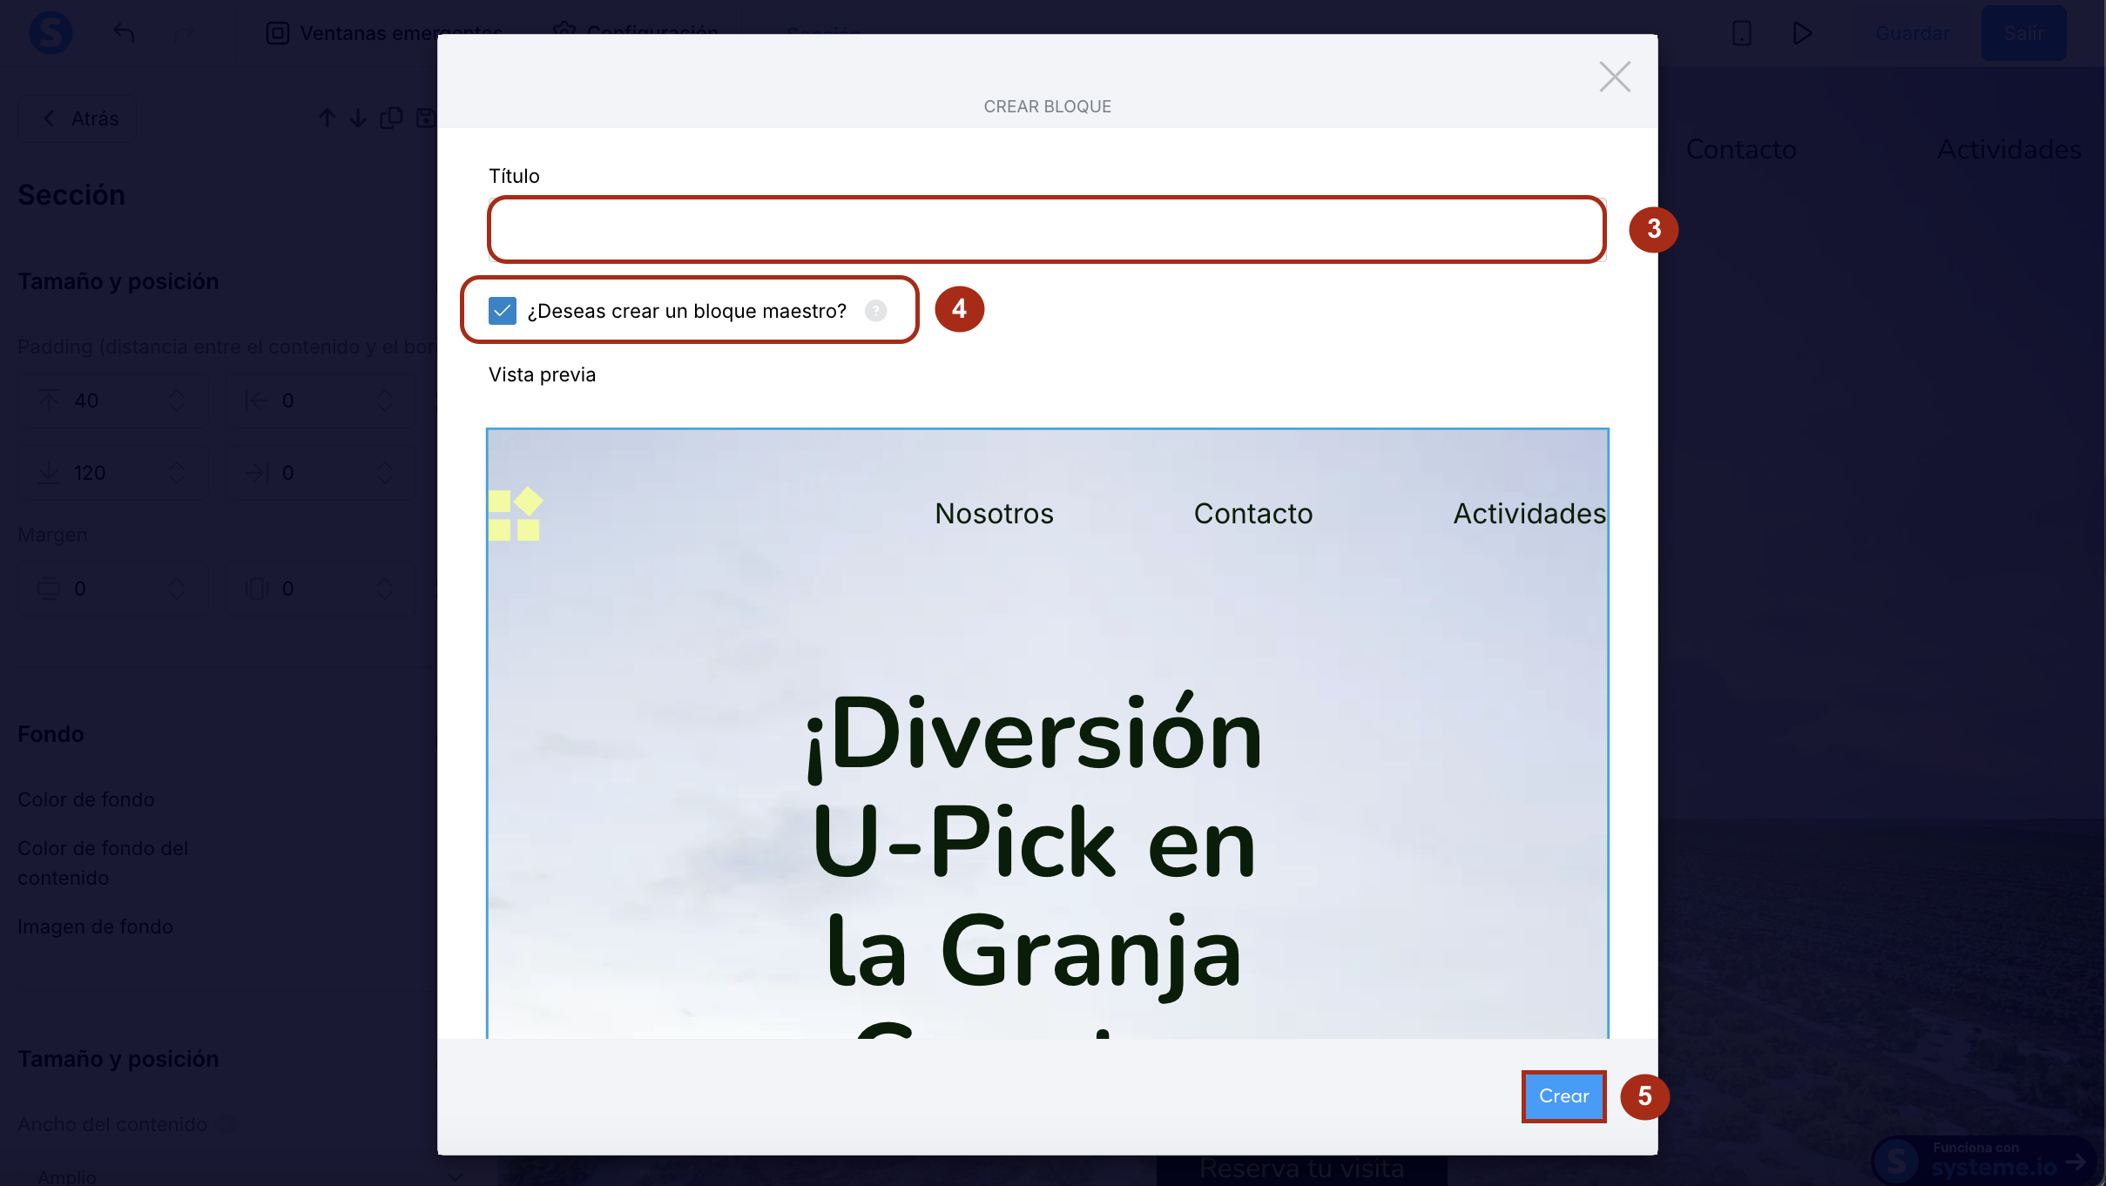Click the undo arrow icon
The height and width of the screenshot is (1186, 2106).
[x=125, y=33]
